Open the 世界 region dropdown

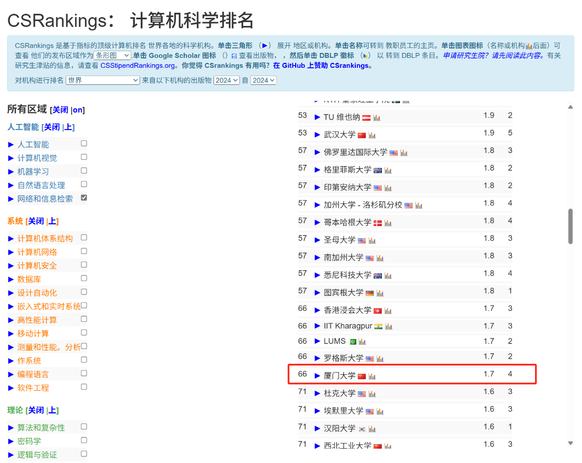(103, 80)
